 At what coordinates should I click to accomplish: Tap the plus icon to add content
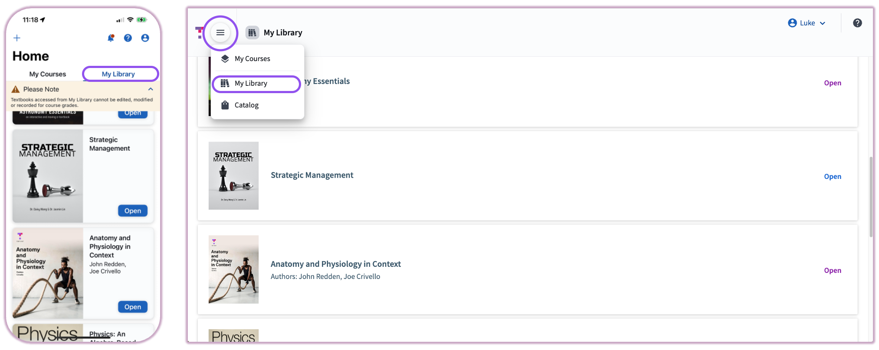[x=17, y=38]
